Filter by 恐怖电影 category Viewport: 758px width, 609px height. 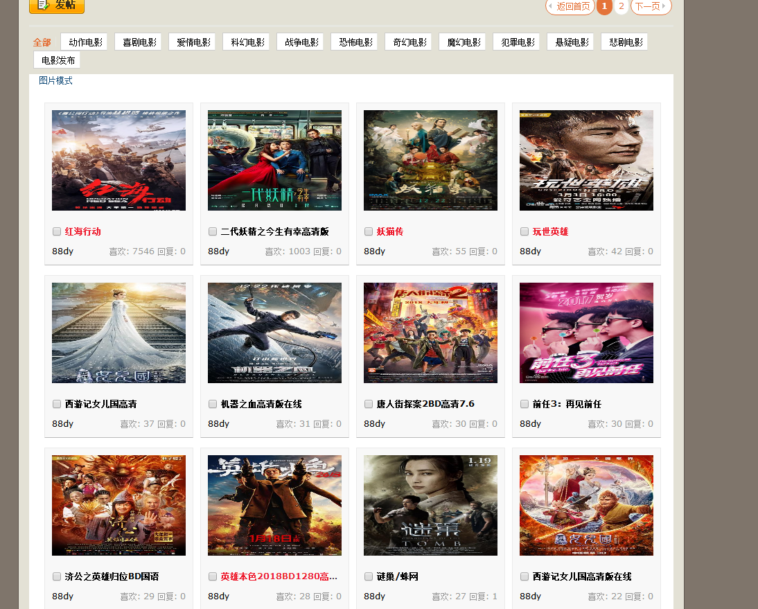[x=355, y=42]
